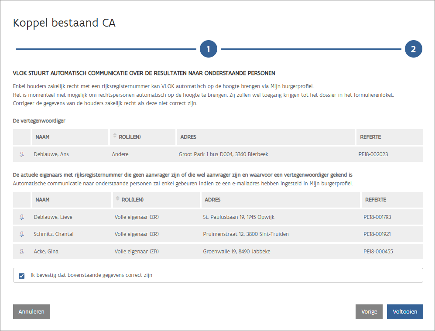The height and width of the screenshot is (331, 435).
Task: Click ADRES header in the owners table
Action: [212, 200]
